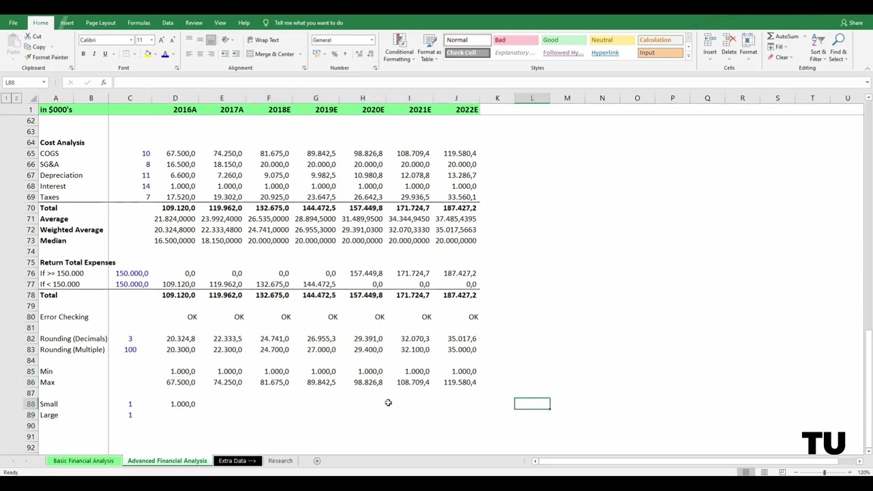Click the Decrease Indent icon
This screenshot has width=873, height=491.
224,54
